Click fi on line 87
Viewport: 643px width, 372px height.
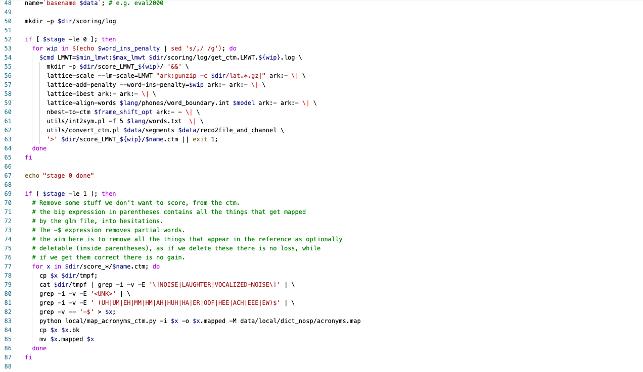tap(28, 357)
